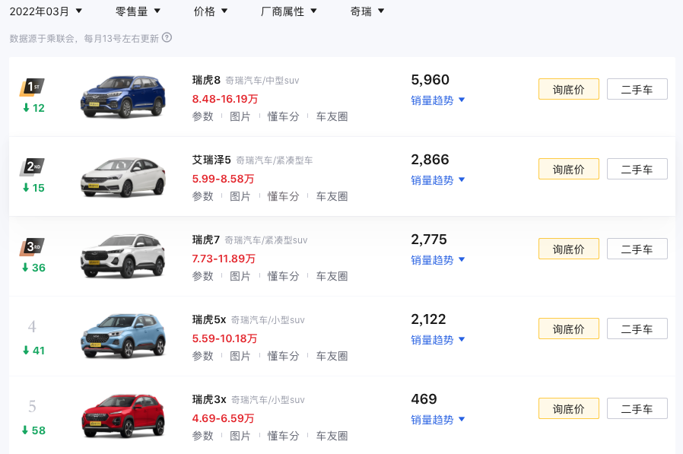Image resolution: width=683 pixels, height=454 pixels.
Task: Expand 销量趋势 for 瑞虎8
Action: point(438,100)
